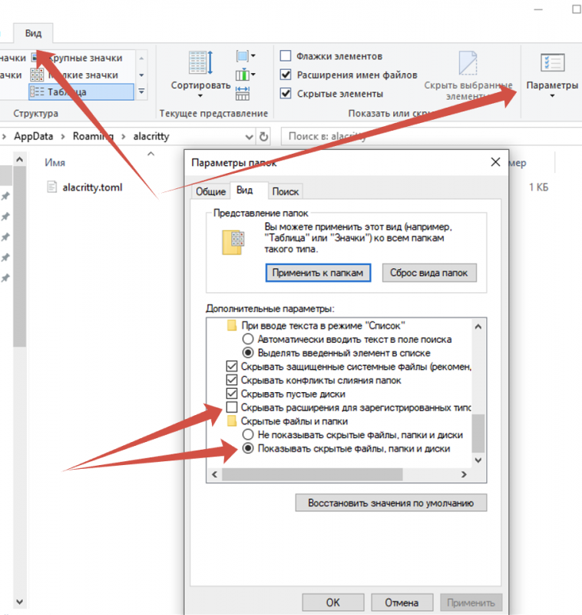This screenshot has height=615, width=582.
Task: Close the Параметры папок dialog
Action: [495, 162]
